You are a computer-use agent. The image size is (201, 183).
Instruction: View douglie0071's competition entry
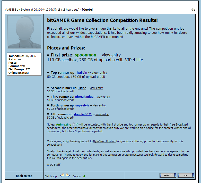(102, 114)
